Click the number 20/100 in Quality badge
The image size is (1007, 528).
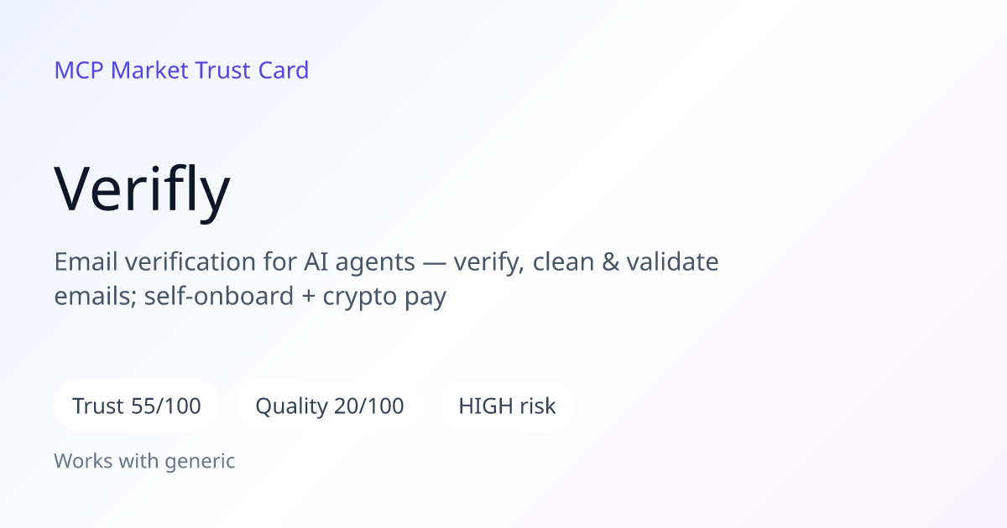click(368, 406)
